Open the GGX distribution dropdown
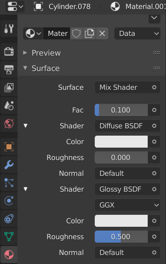166x264 pixels. click(128, 205)
